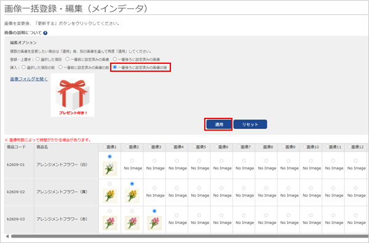Select the 画像10 column header radio
Viewport: 369px width, 243px height.
click(304, 147)
